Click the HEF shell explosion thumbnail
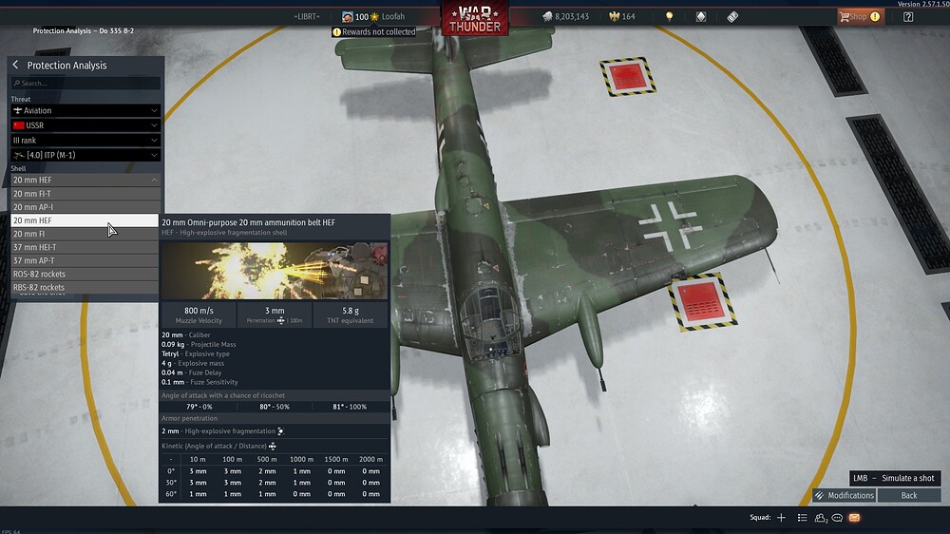Image resolution: width=950 pixels, height=534 pixels. click(x=275, y=271)
